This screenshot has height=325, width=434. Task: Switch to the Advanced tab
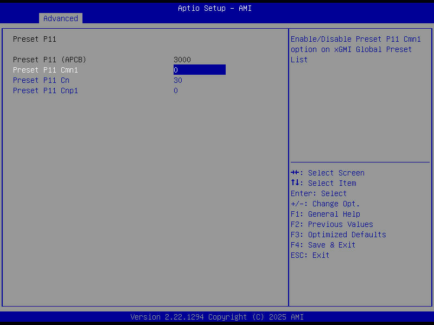tap(60, 18)
